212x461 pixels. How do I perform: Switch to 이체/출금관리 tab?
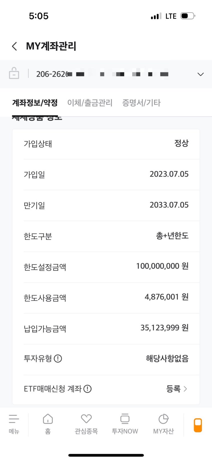[x=90, y=103]
